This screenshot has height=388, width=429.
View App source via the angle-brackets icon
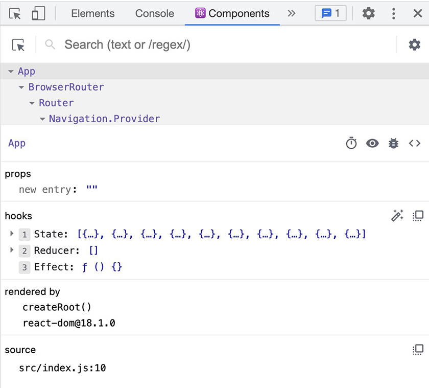coord(415,143)
